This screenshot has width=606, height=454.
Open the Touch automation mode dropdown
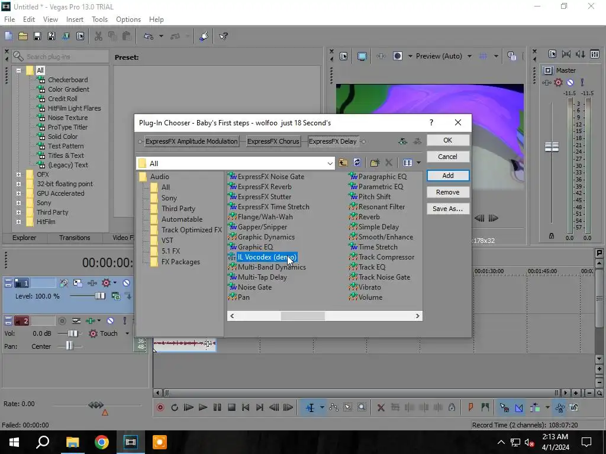tap(127, 333)
